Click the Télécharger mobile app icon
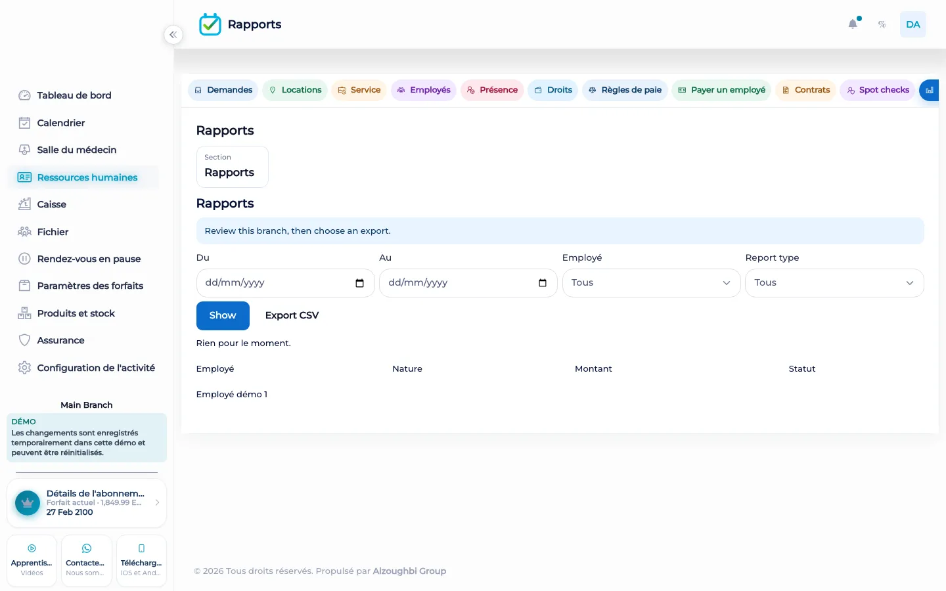 point(141,548)
